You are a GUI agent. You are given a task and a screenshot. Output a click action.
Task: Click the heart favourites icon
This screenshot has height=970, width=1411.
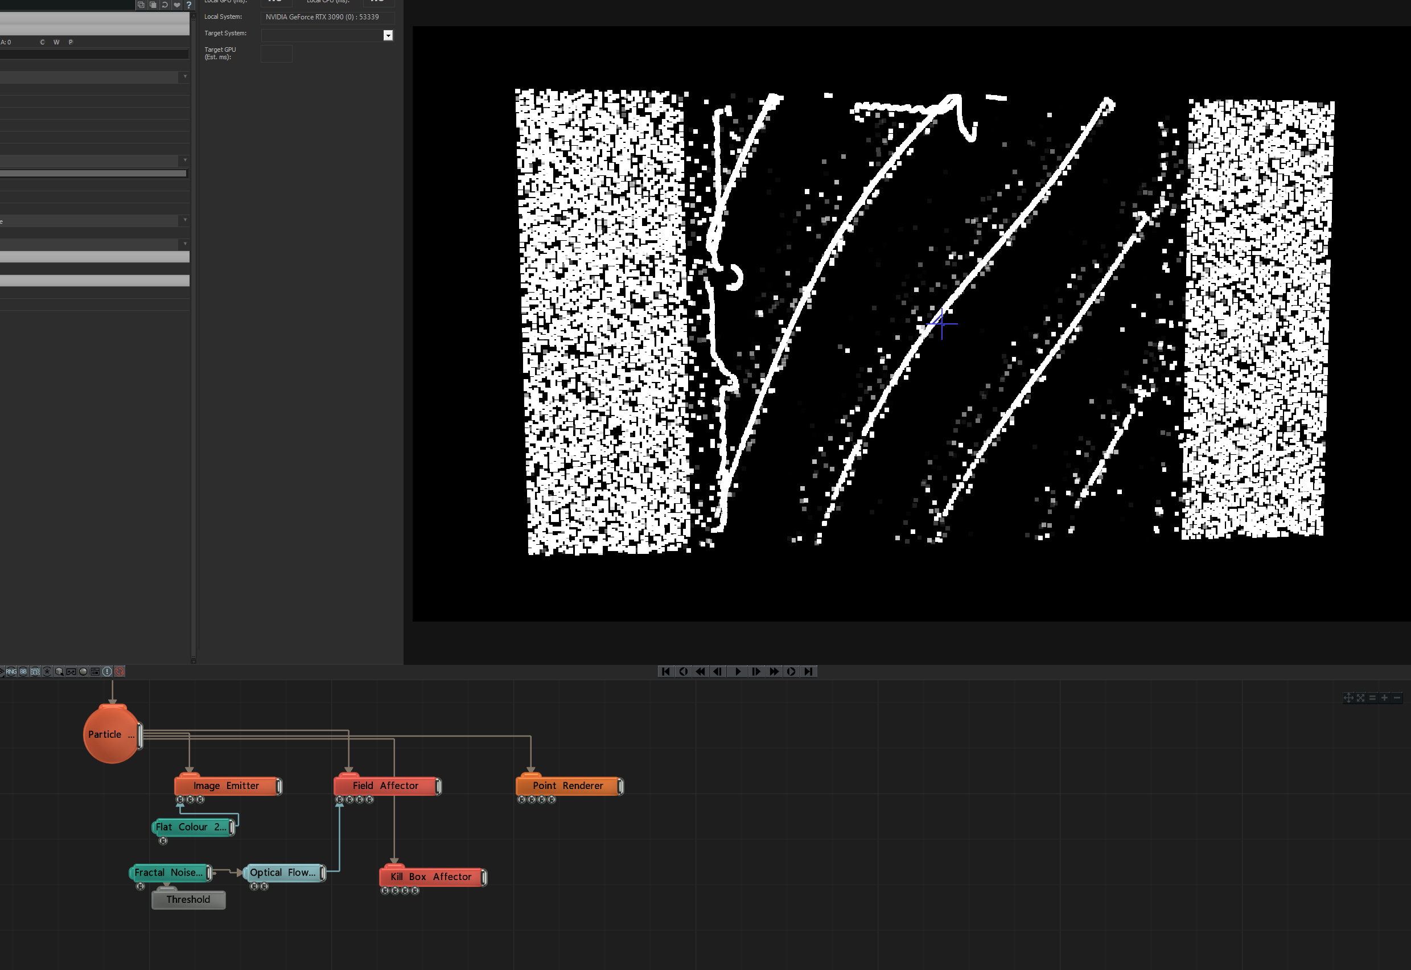click(177, 5)
